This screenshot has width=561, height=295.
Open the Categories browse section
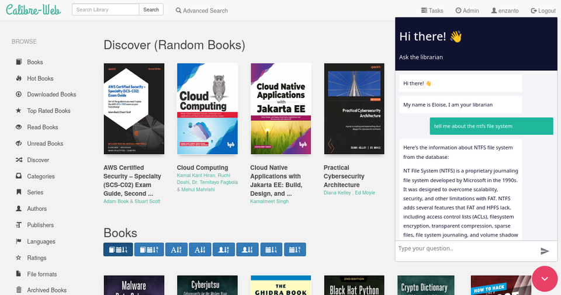[40, 176]
